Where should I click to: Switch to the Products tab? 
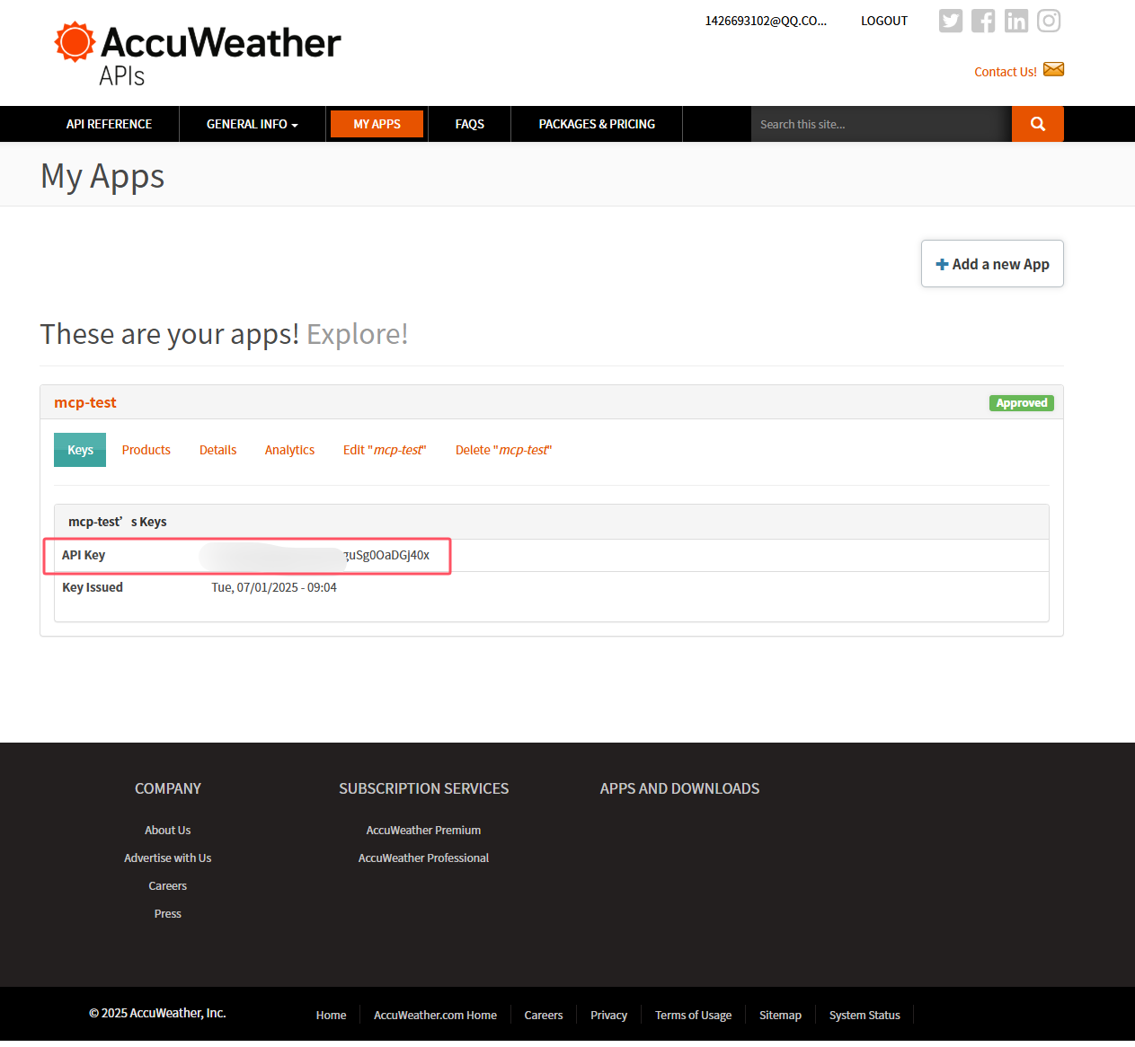(x=146, y=450)
